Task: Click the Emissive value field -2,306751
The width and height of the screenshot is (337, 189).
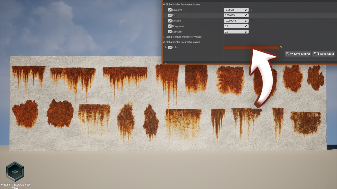Action: [236, 10]
